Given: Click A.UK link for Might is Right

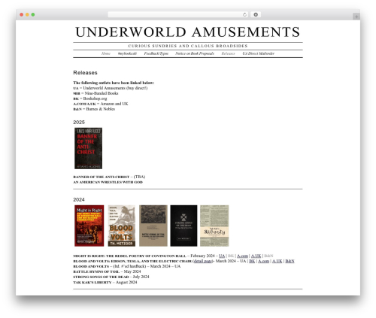Looking at the screenshot, I should coord(256,256).
